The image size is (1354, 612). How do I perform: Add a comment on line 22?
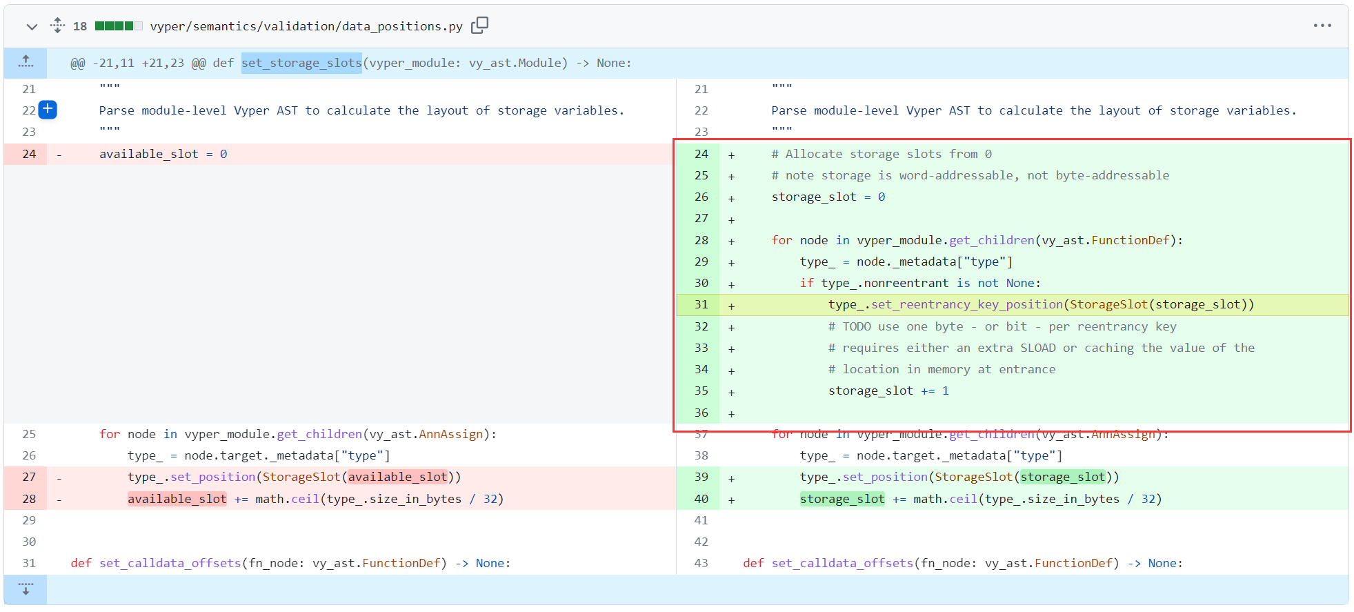pos(48,110)
